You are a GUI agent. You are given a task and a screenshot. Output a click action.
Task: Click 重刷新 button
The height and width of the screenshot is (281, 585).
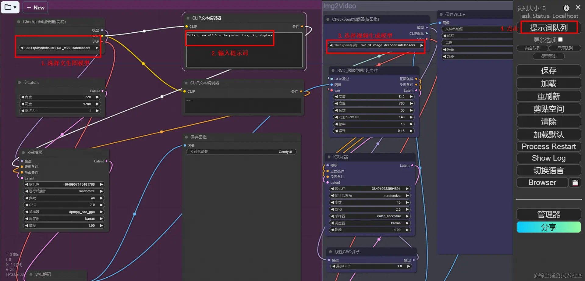(549, 96)
